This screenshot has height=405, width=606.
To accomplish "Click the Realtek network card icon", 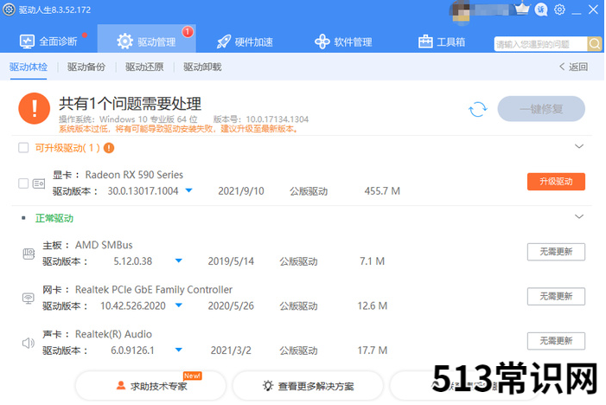I will click(29, 299).
